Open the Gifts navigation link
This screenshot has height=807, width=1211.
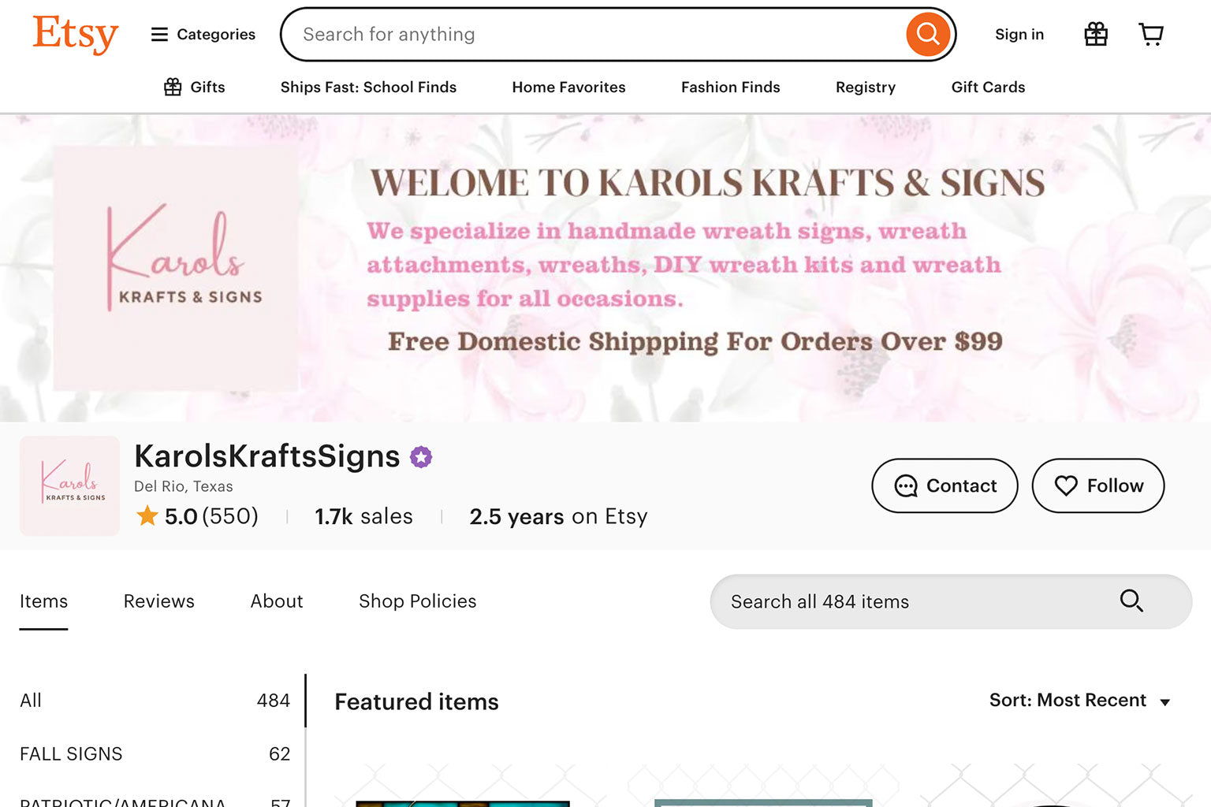pos(195,87)
